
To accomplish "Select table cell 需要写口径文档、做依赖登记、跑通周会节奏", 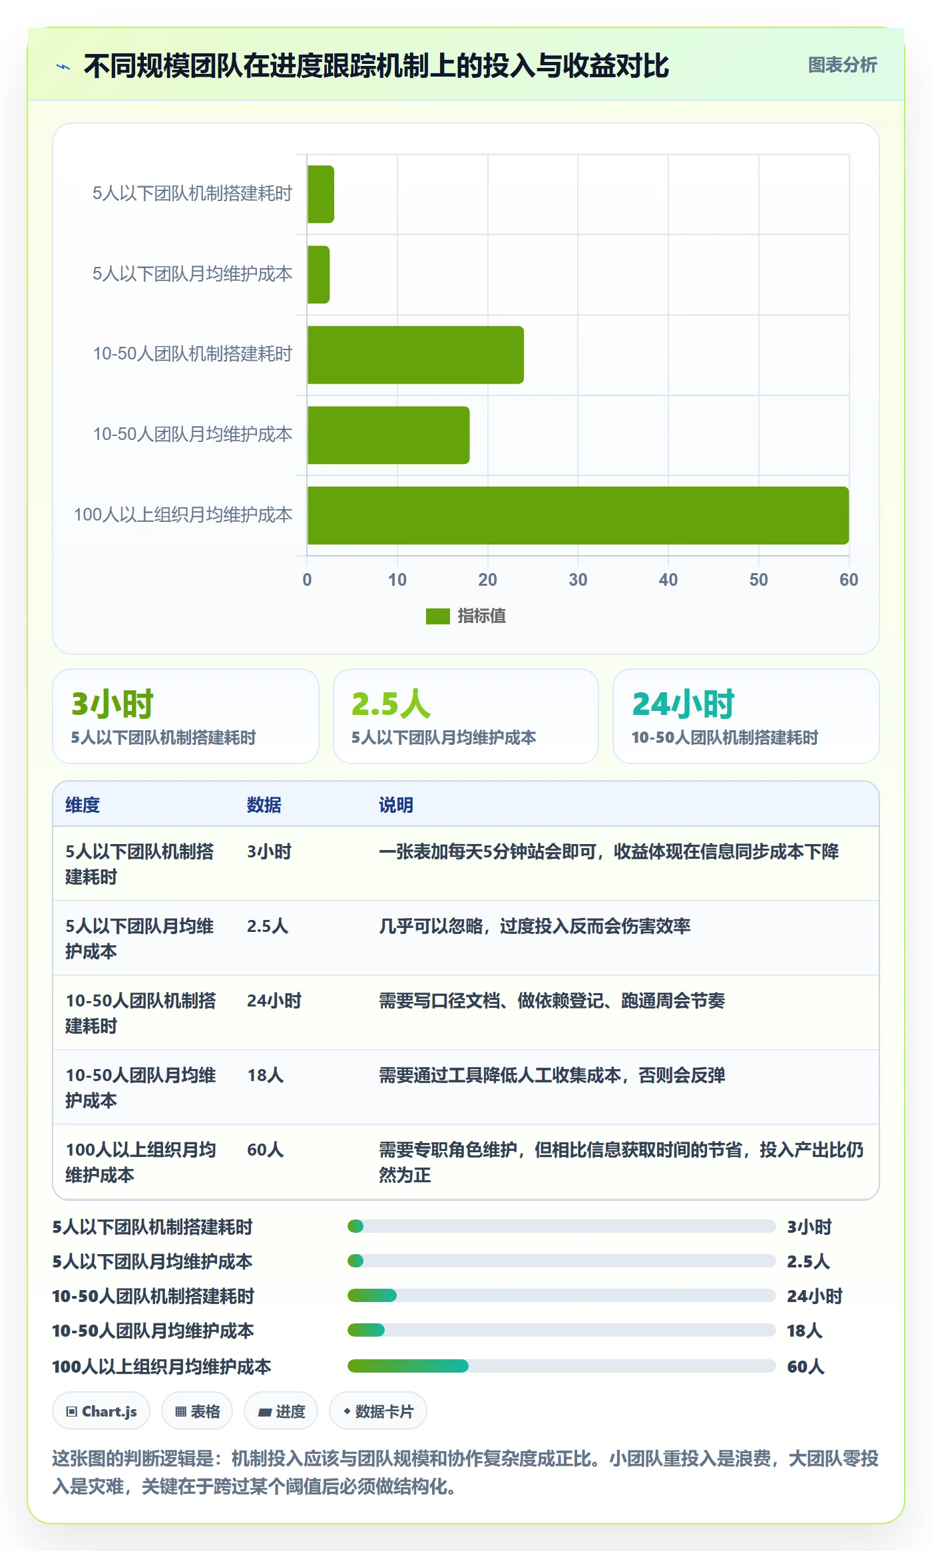I will point(552,1000).
